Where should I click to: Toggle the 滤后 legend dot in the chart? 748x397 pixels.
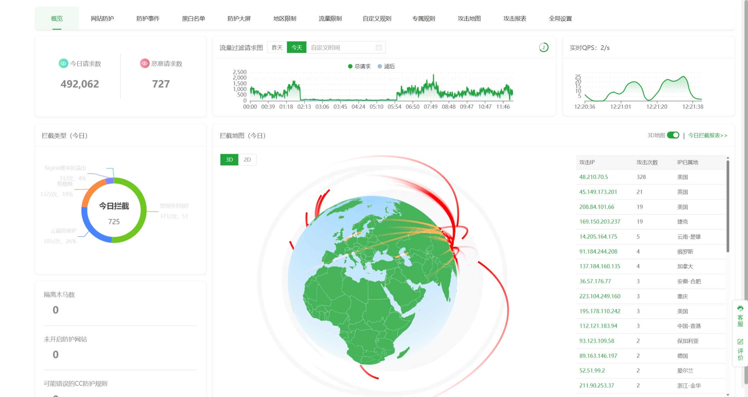point(380,66)
